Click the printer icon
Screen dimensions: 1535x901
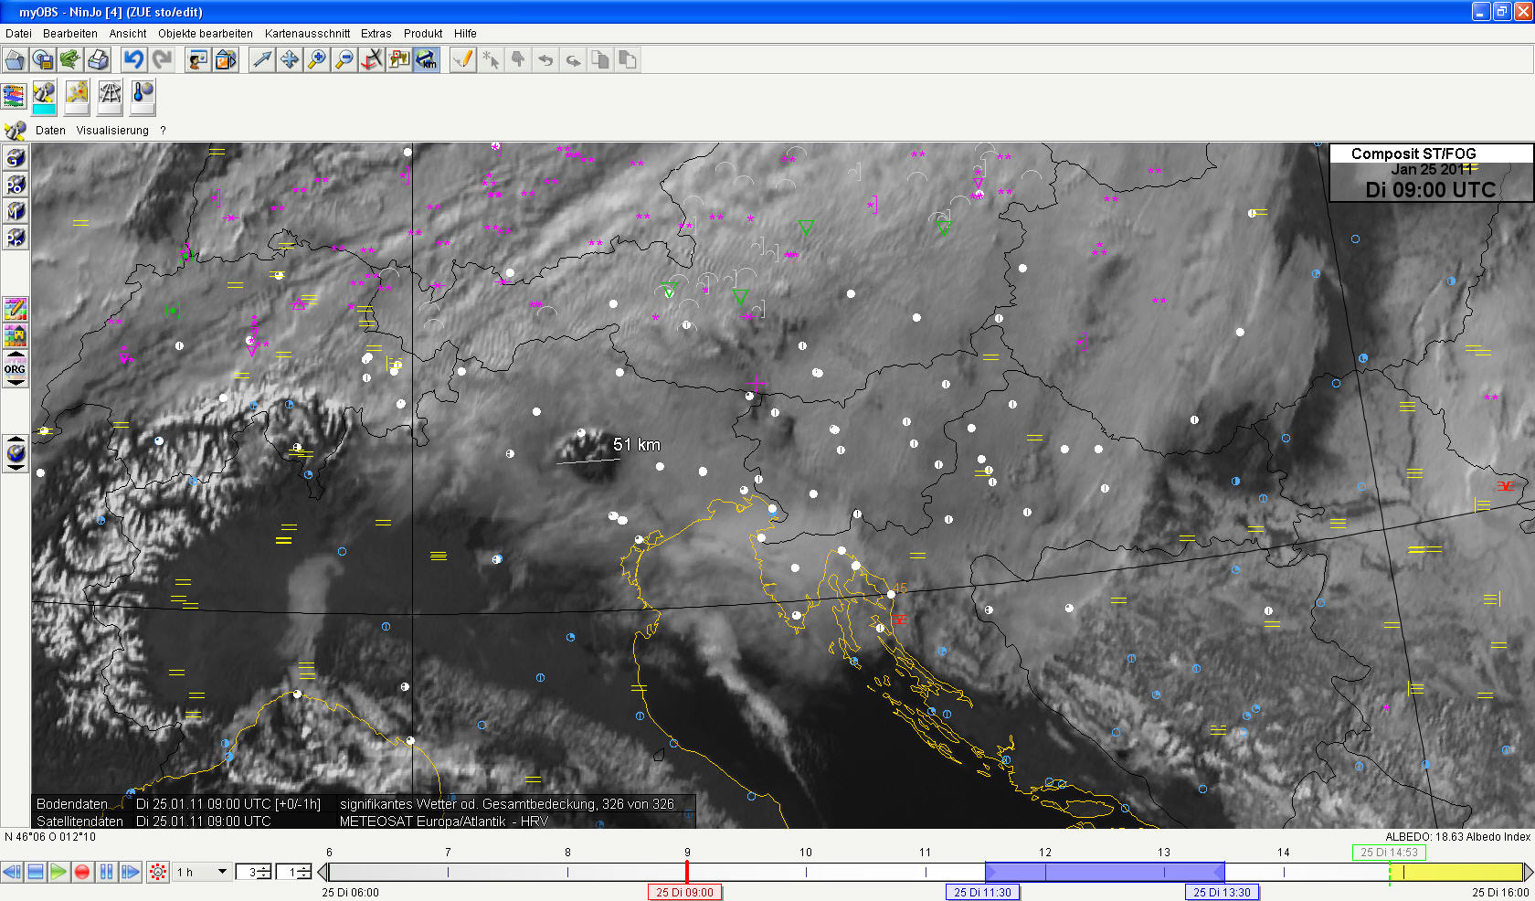coord(98,60)
